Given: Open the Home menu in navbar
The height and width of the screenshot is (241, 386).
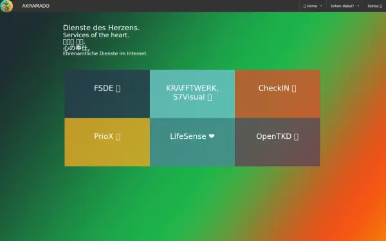Looking at the screenshot, I should coord(313,6).
